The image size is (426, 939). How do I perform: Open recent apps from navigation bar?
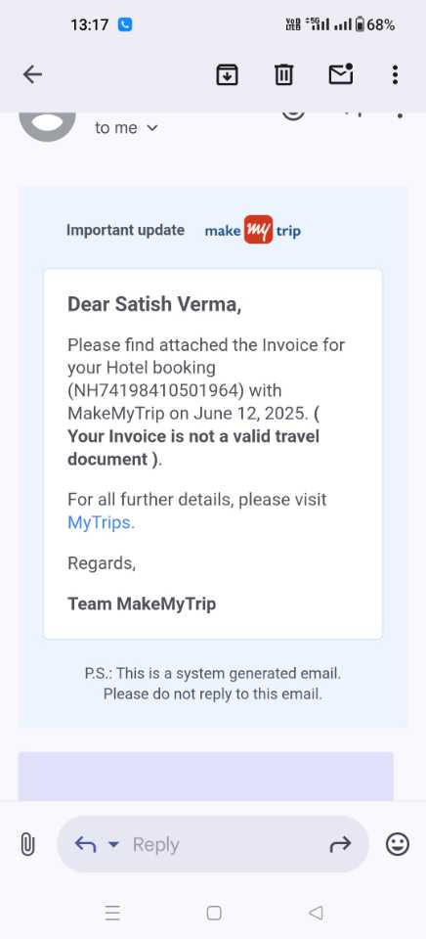[x=112, y=913]
